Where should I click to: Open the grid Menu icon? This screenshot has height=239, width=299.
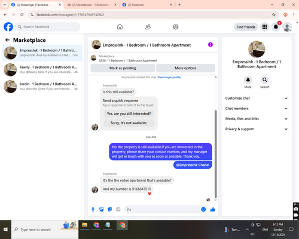[264, 27]
